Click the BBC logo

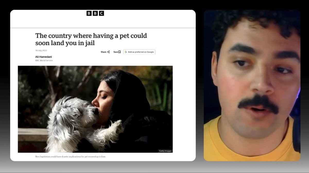click(95, 13)
